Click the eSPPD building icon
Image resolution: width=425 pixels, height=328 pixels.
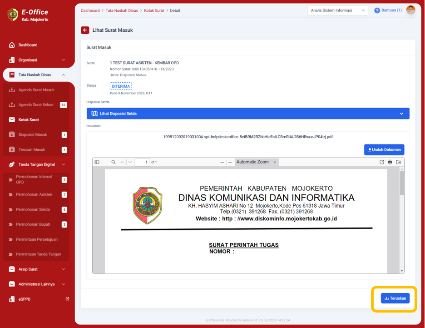point(12,299)
